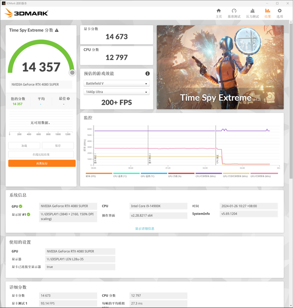Toggle the yellow GPU 内存时钟频率 legend line
The height and width of the screenshot is (308, 293).
pyautogui.click(x=236, y=173)
